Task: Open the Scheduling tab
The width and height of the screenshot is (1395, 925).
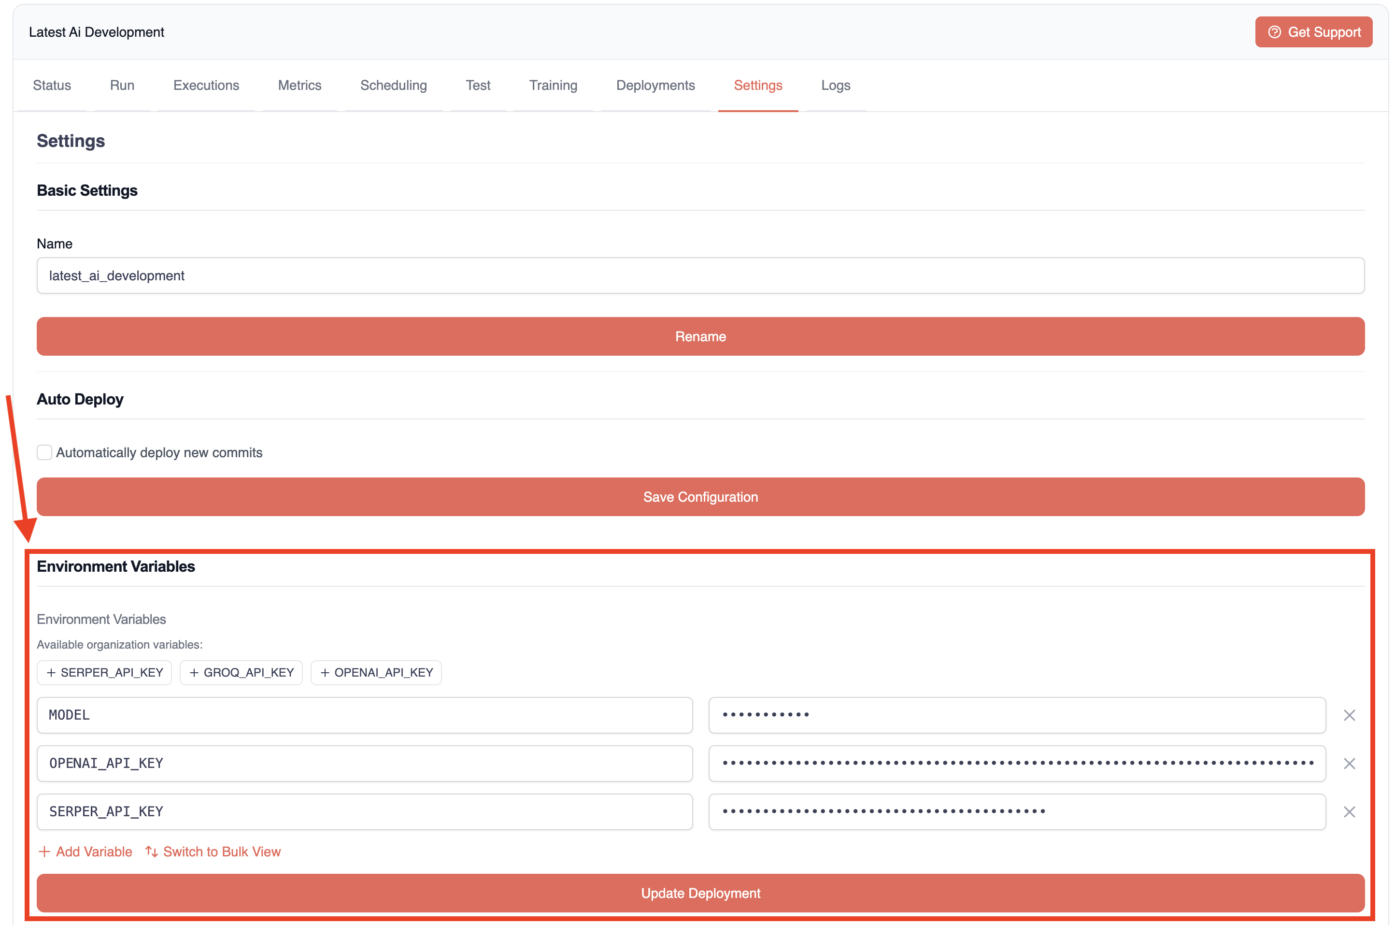Action: tap(393, 86)
